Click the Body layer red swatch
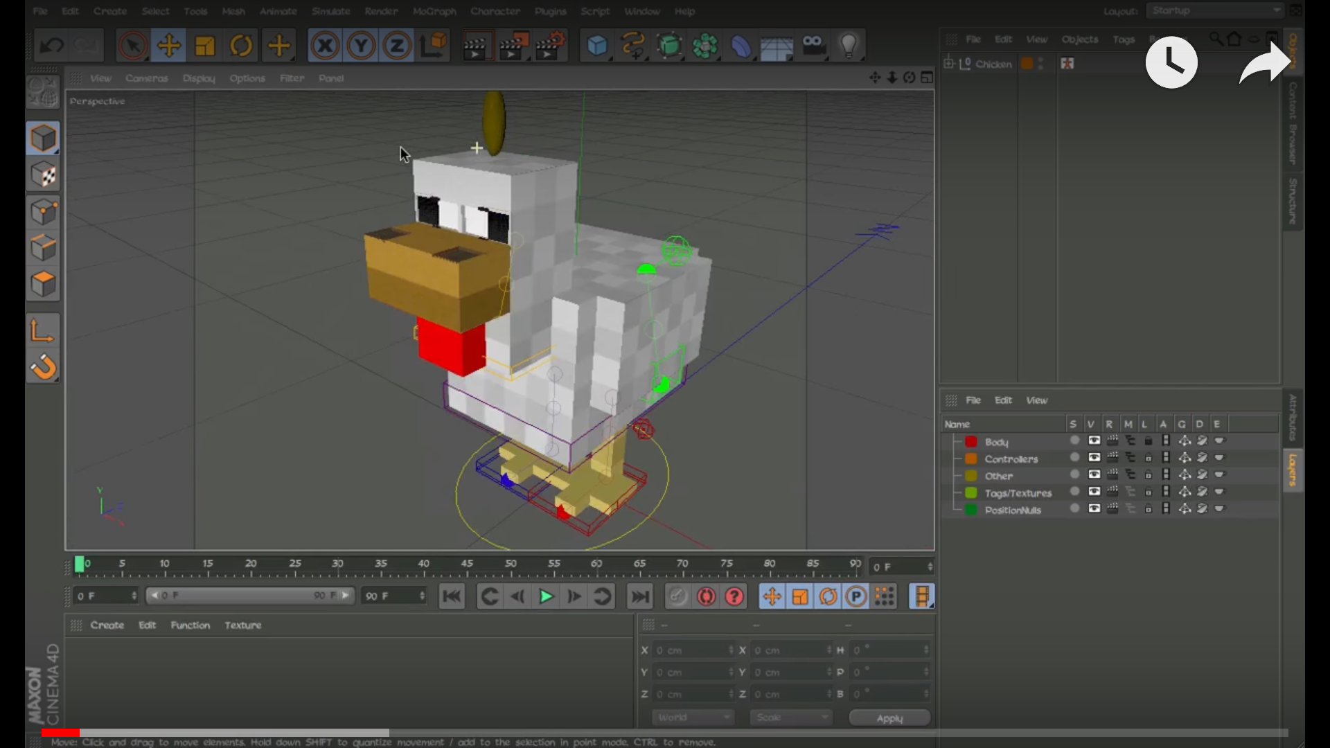 tap(971, 442)
